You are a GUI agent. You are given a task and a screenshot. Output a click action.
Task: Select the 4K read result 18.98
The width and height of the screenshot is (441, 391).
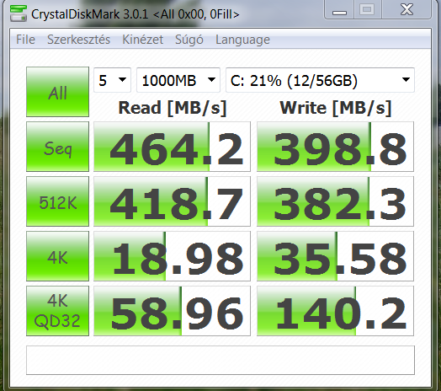click(172, 256)
